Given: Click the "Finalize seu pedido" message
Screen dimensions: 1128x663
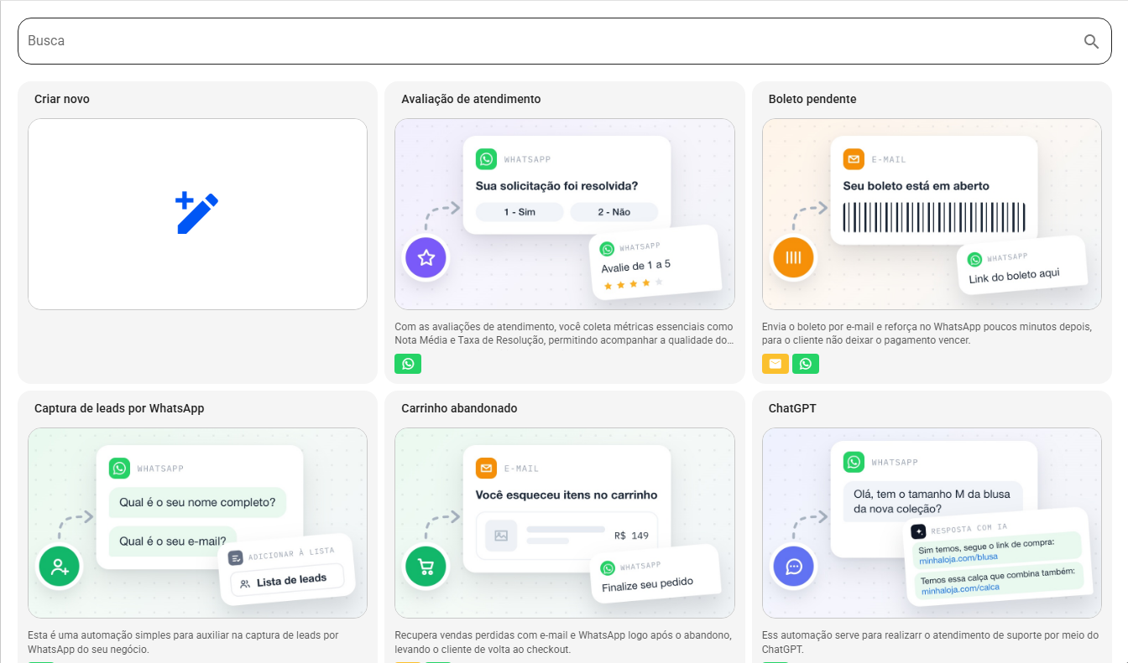Looking at the screenshot, I should (x=648, y=584).
